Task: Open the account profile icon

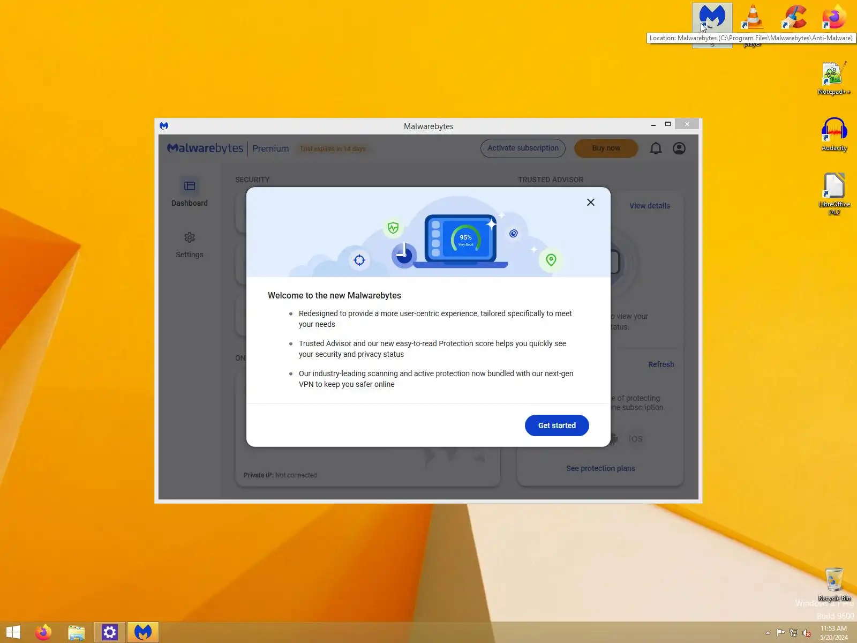Action: click(x=679, y=148)
